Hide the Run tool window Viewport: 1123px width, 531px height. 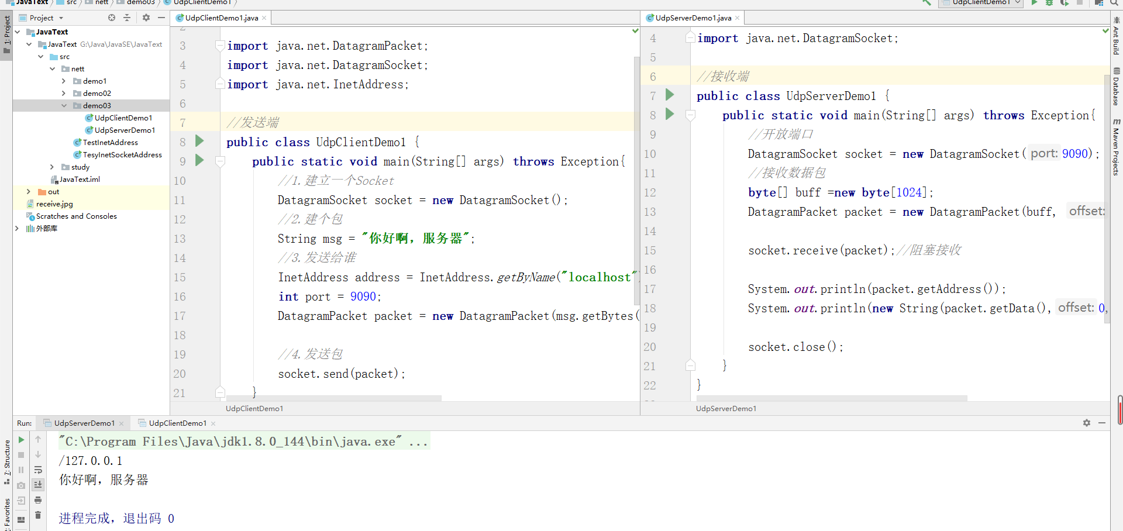pyautogui.click(x=1102, y=423)
